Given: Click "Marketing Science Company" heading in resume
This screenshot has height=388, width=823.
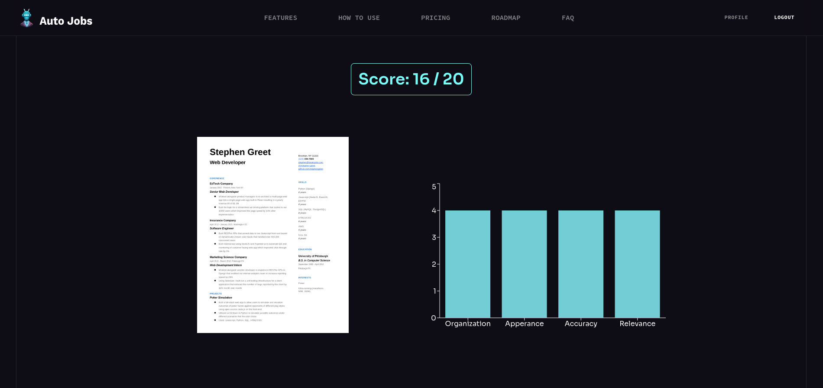Looking at the screenshot, I should tap(228, 257).
